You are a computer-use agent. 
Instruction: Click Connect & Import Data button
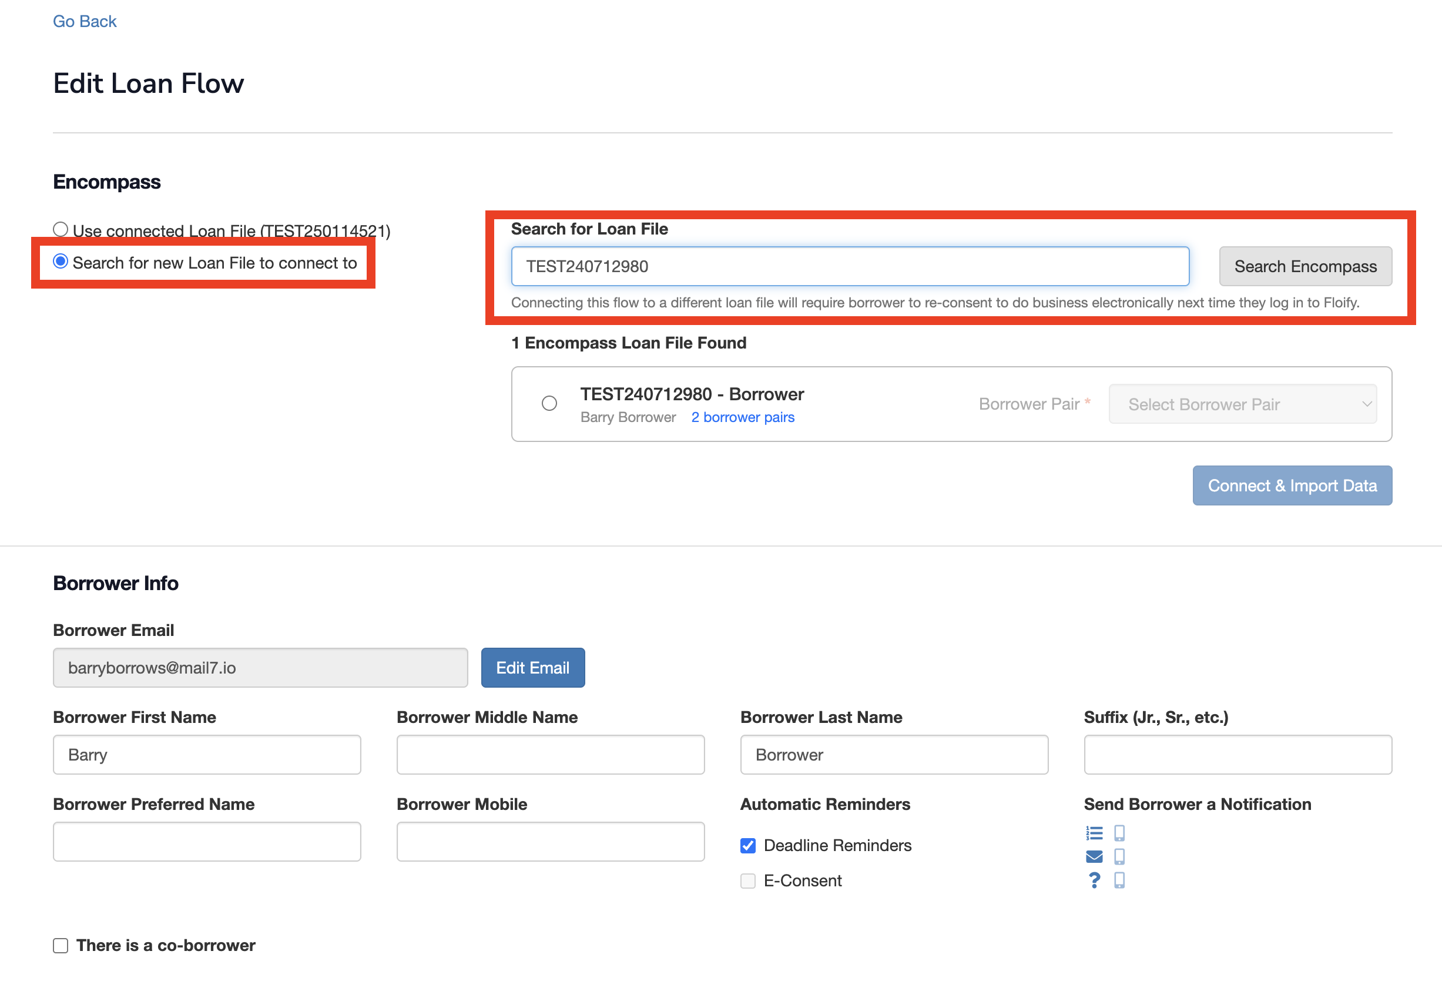1292,485
